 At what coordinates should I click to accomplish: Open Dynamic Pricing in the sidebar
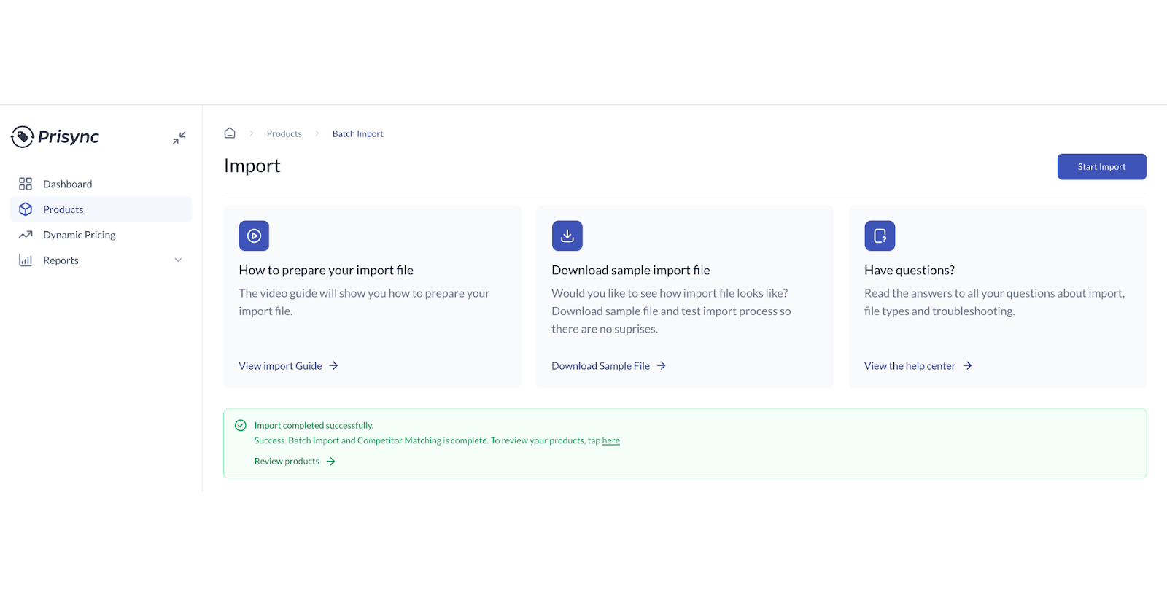point(79,235)
